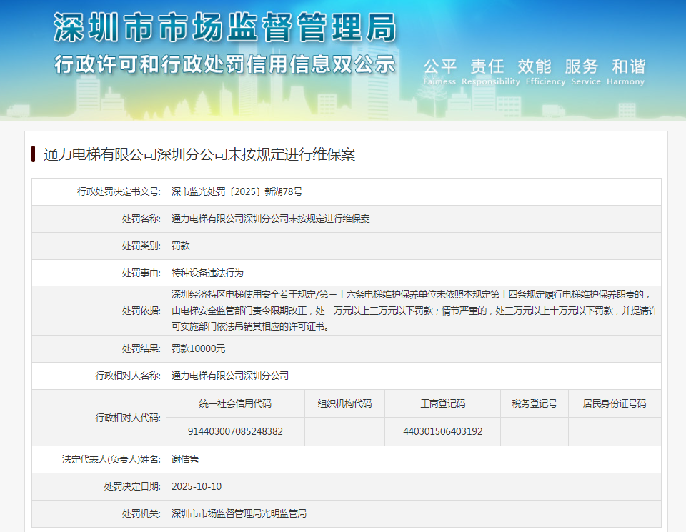
Task: Select credit code 914403007085248382
Action: point(235,431)
